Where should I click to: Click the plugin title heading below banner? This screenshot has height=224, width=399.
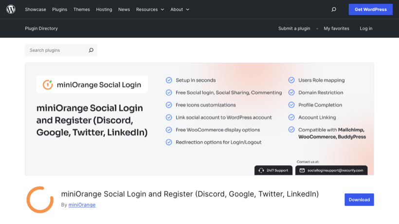pyautogui.click(x=190, y=194)
